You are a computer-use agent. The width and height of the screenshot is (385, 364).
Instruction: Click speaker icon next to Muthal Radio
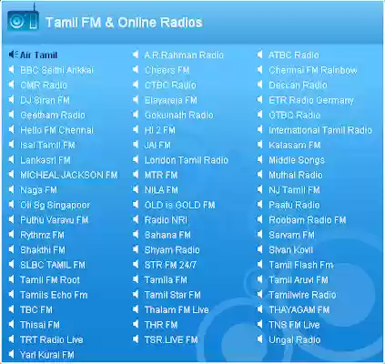(x=259, y=175)
